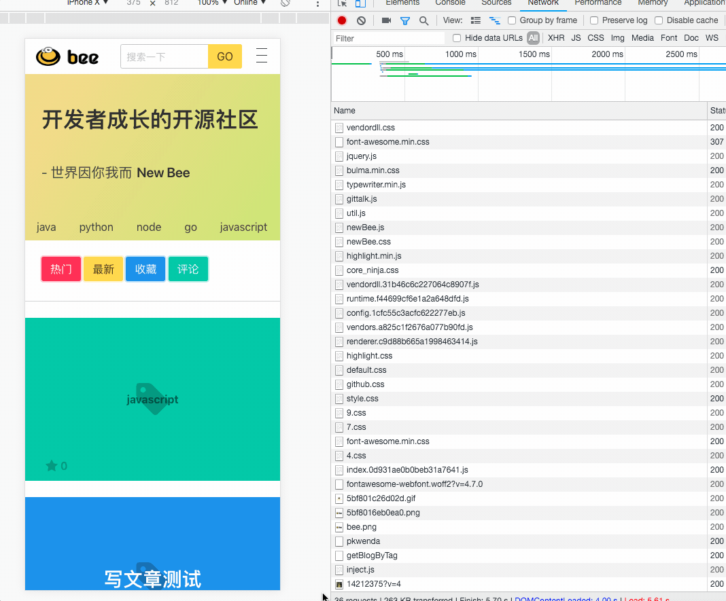Open the node tag link

[x=149, y=227]
